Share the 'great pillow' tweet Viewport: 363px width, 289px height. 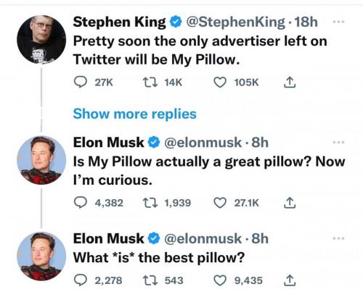click(x=290, y=203)
